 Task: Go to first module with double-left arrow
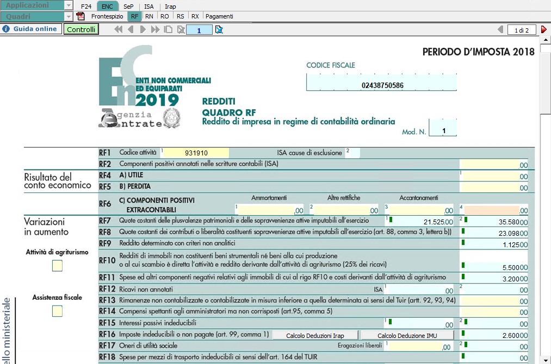click(x=119, y=30)
